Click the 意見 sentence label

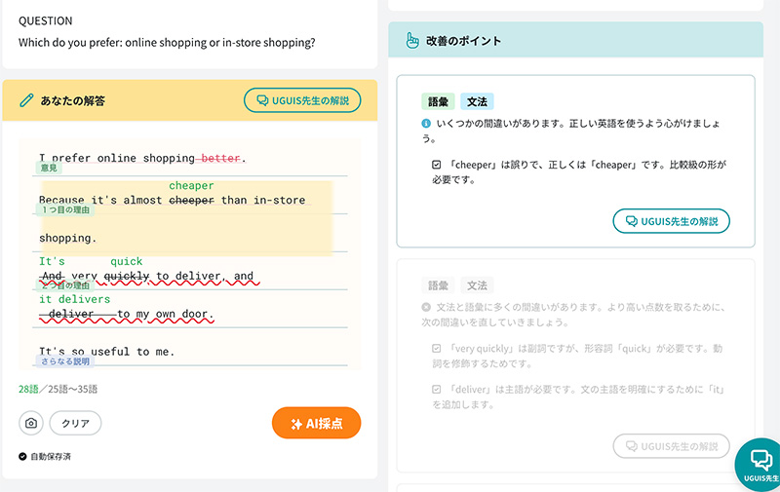tap(49, 169)
